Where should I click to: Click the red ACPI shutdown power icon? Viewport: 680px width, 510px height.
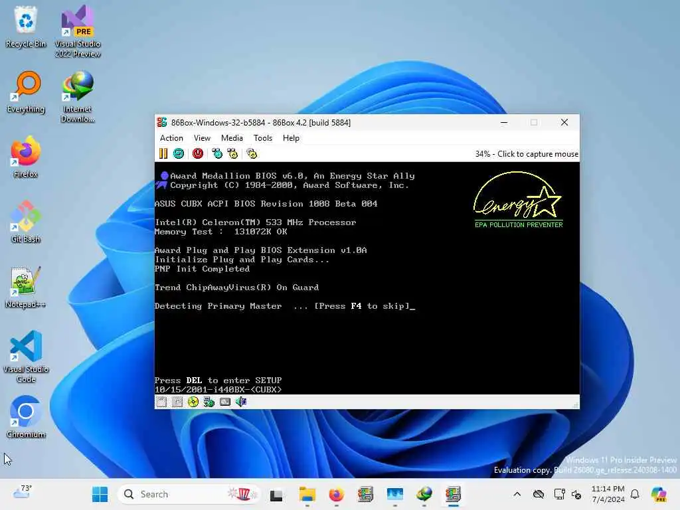pyautogui.click(x=198, y=153)
